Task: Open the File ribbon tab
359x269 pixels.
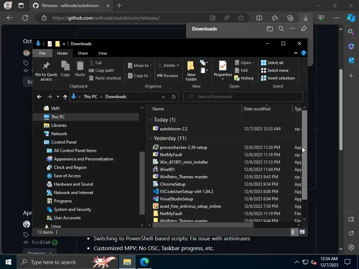Action: click(42, 53)
